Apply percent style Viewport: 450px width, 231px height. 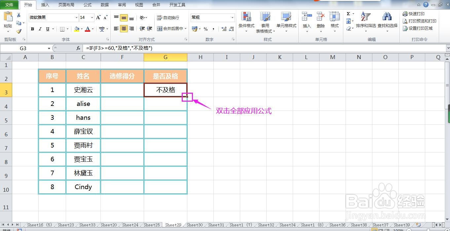pyautogui.click(x=206, y=29)
